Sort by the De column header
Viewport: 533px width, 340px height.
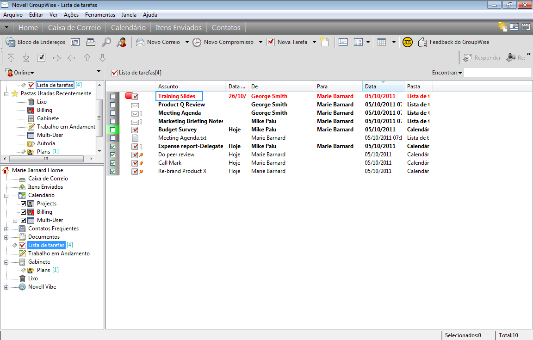(x=281, y=87)
